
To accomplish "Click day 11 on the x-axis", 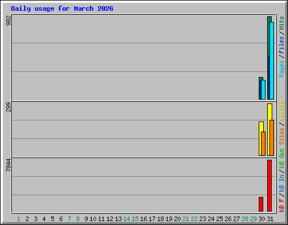I will [x=101, y=219].
